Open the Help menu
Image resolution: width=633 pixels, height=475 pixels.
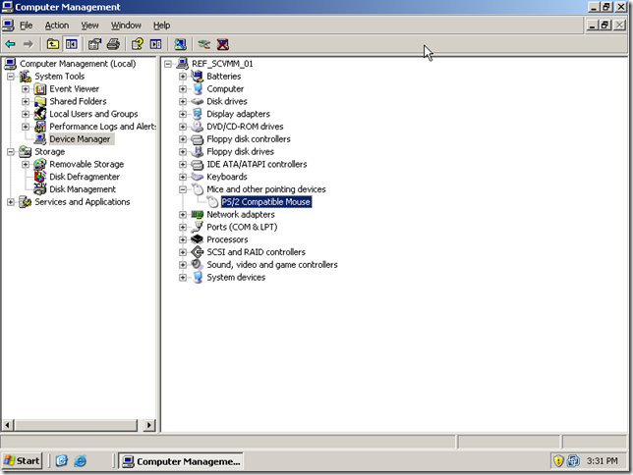pos(161,26)
